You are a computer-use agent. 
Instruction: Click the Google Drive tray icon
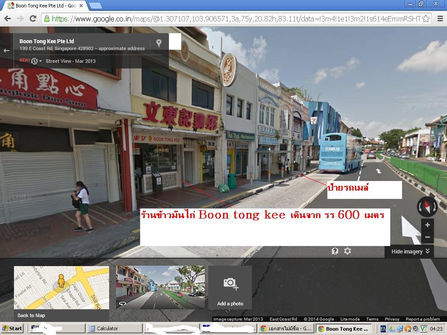[x=392, y=329]
